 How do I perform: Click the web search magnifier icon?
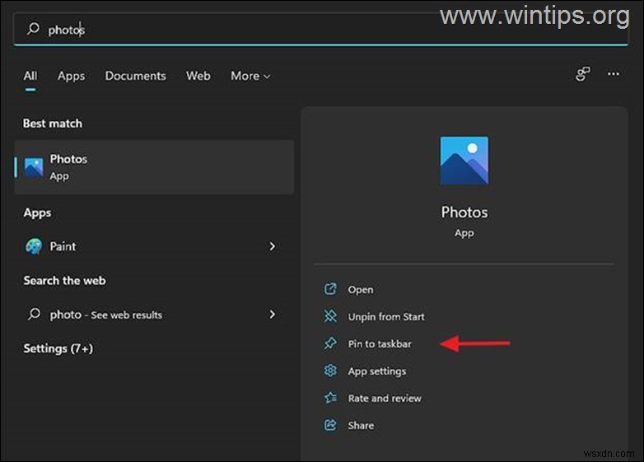pos(34,314)
